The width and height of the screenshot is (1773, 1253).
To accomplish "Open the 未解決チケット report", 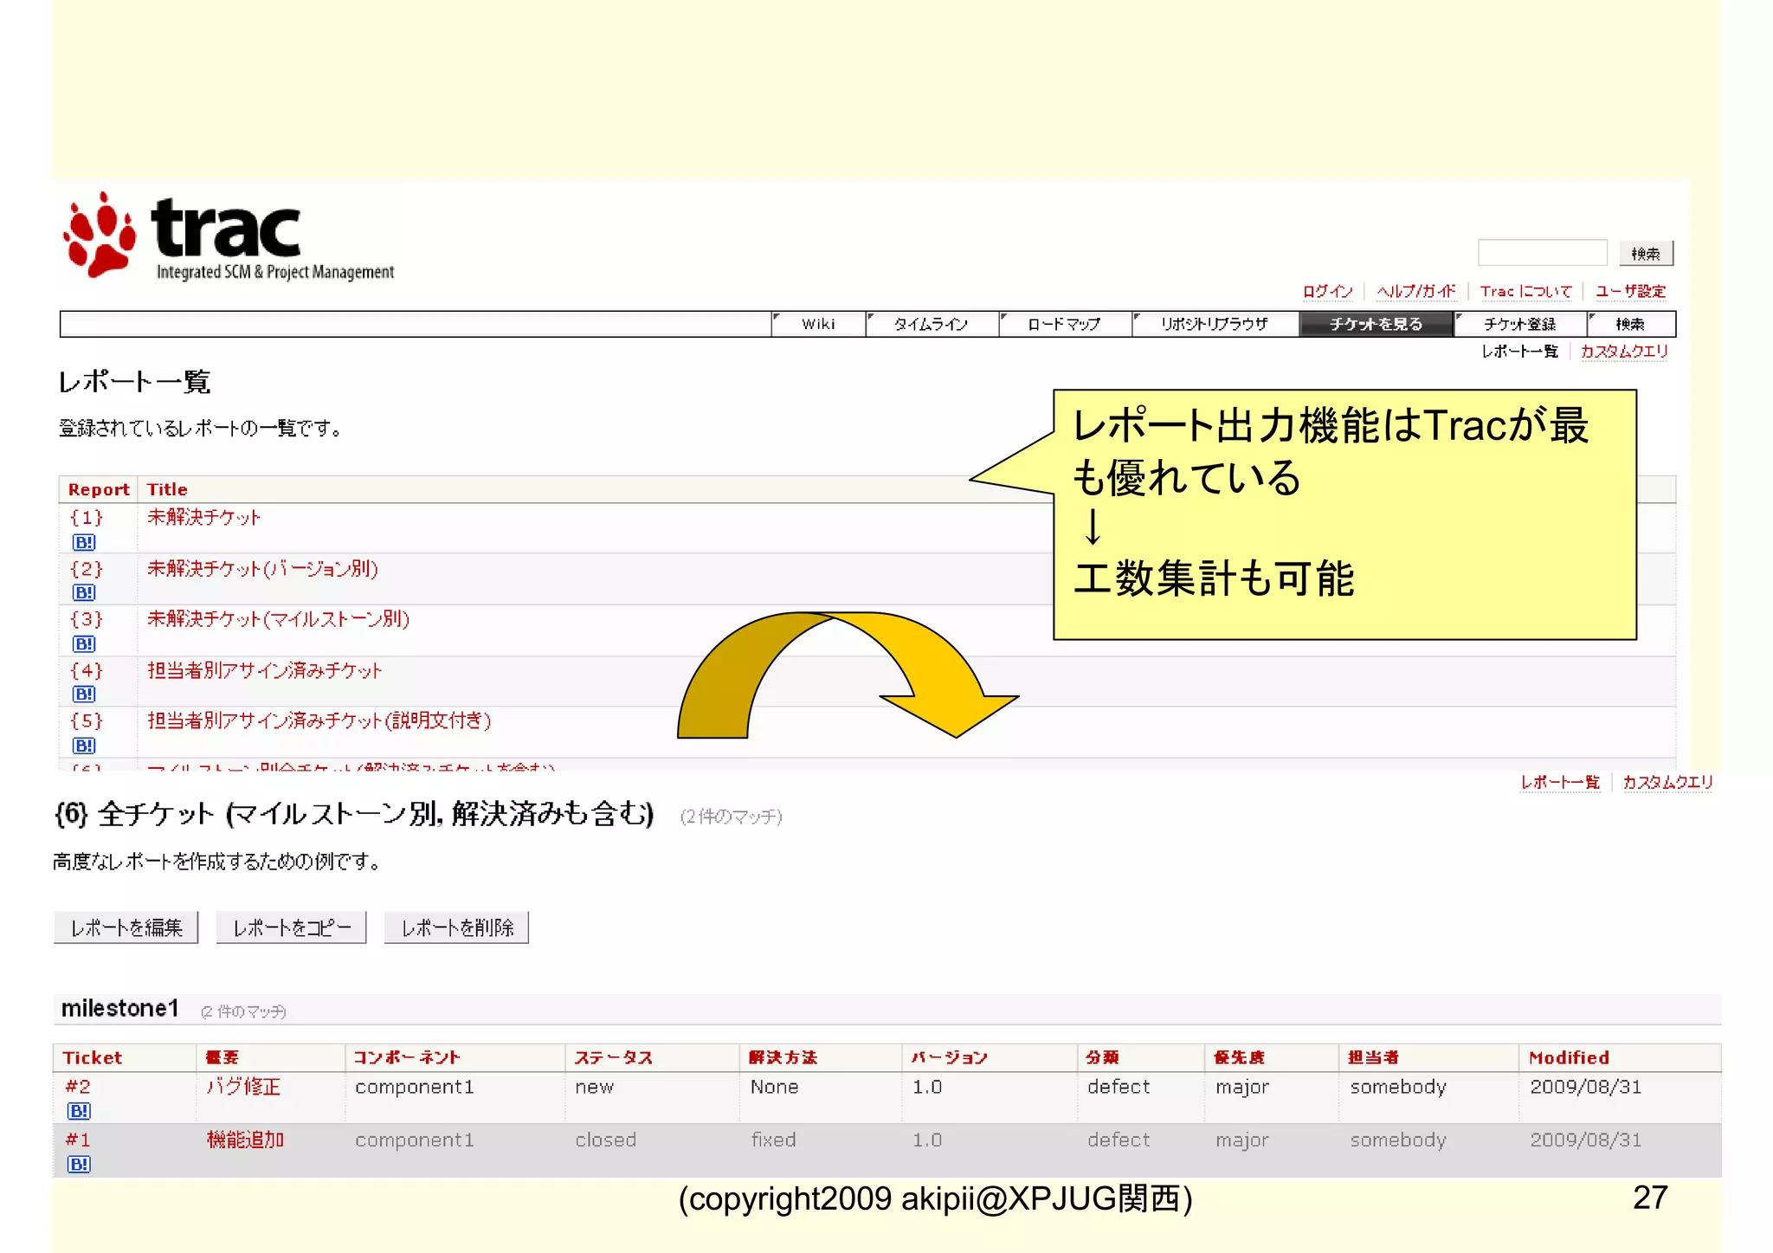I will pyautogui.click(x=203, y=518).
